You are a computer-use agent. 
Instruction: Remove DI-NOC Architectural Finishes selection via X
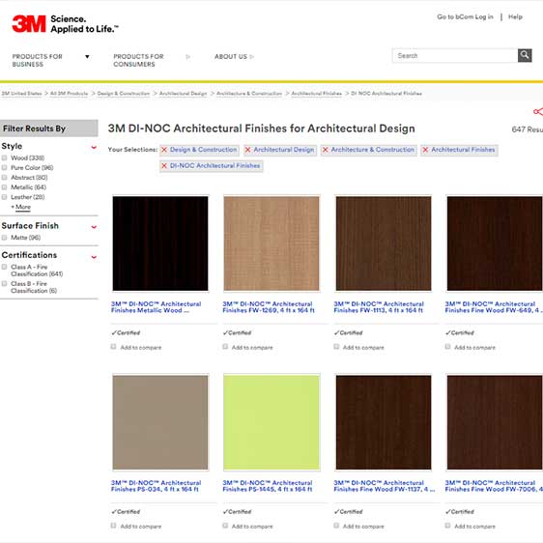pos(164,166)
